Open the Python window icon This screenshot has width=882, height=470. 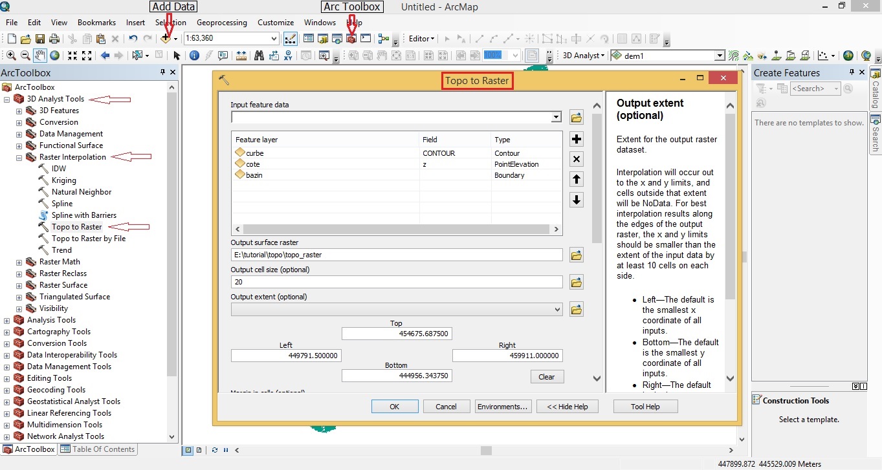366,39
